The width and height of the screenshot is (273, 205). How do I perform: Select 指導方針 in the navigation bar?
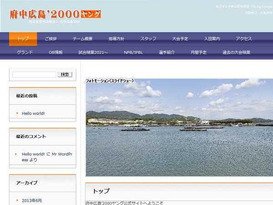(116, 39)
